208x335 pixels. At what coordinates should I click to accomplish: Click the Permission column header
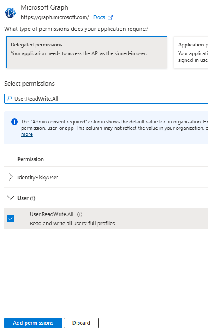click(x=31, y=159)
